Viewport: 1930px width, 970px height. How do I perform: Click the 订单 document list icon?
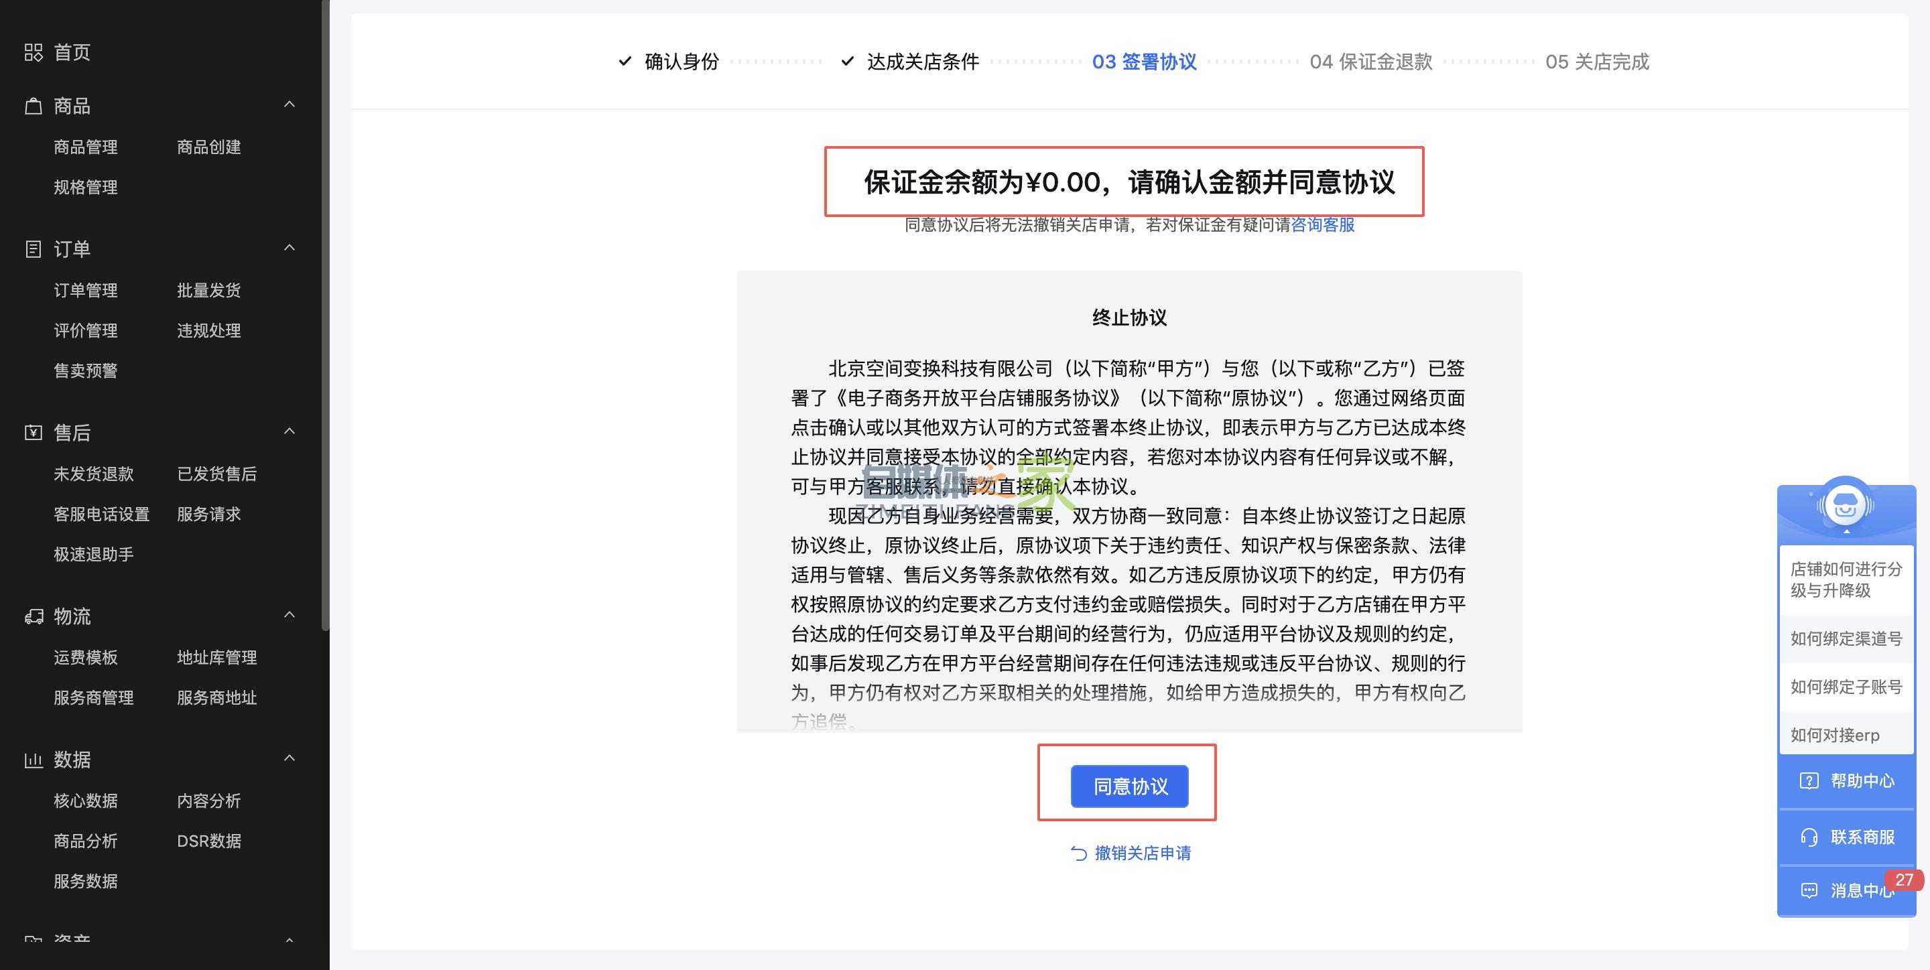34,249
